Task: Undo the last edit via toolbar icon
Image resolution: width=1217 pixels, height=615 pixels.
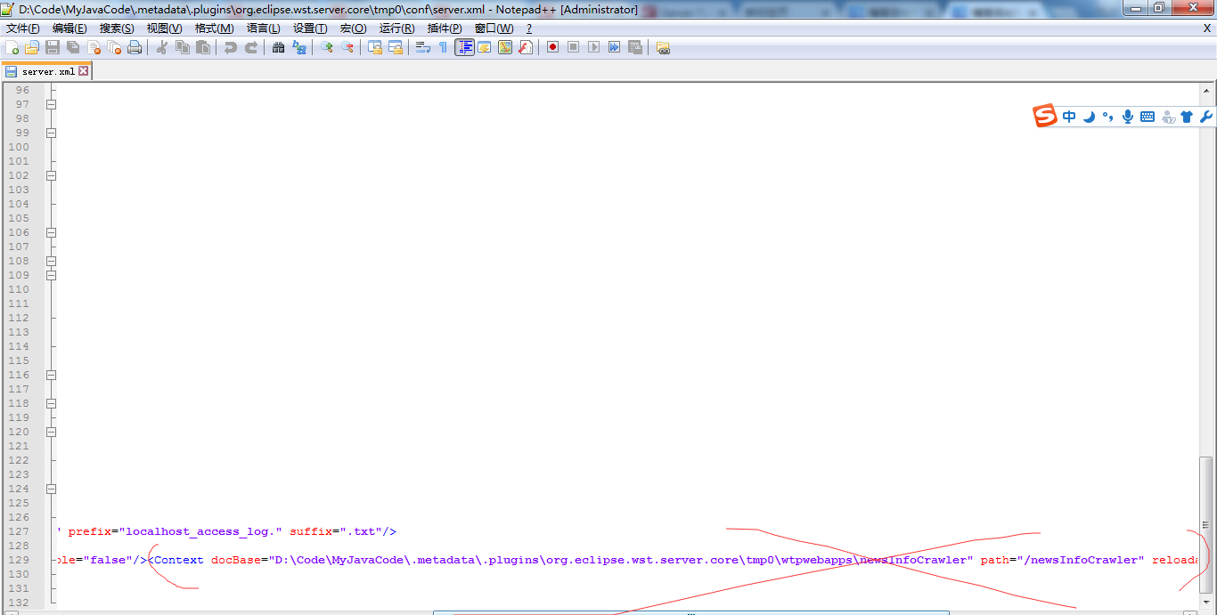Action: point(228,47)
